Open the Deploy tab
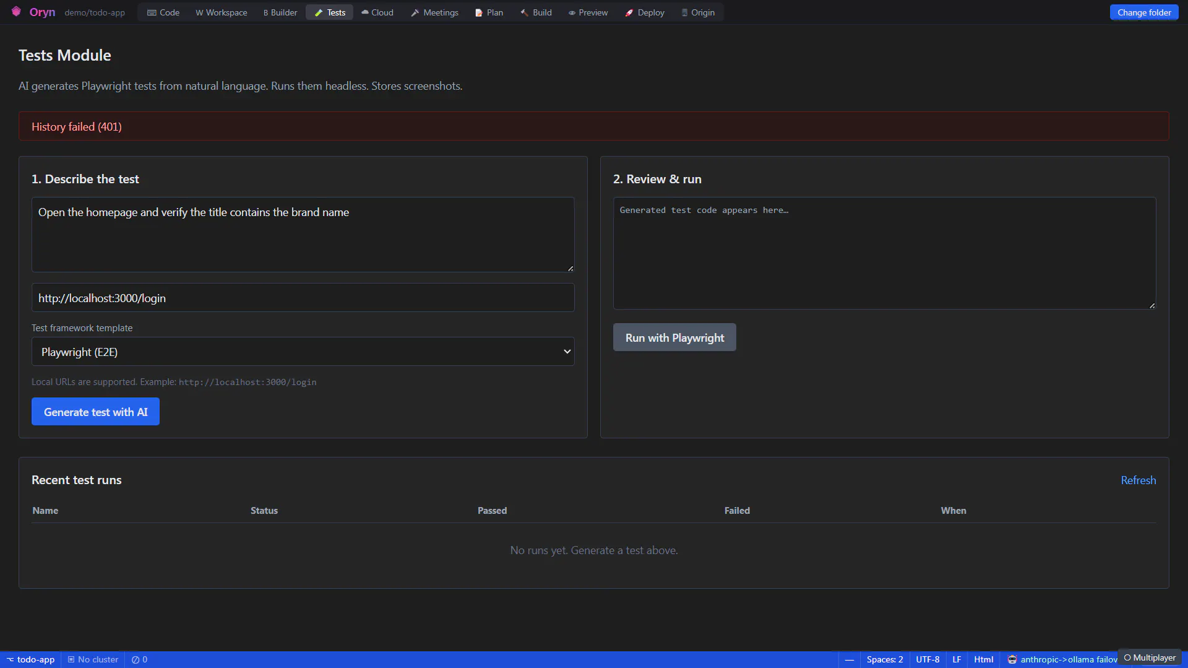Image resolution: width=1188 pixels, height=668 pixels. pos(645,12)
